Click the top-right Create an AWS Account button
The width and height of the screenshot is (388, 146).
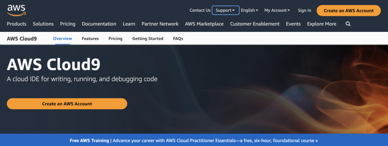(349, 11)
